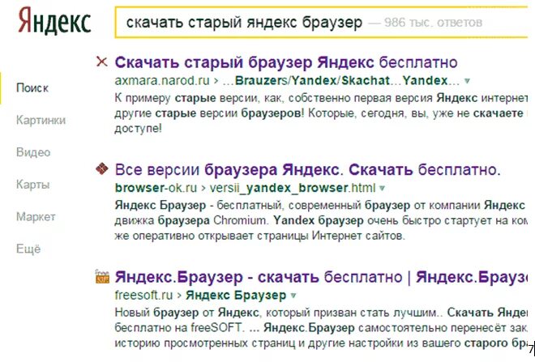Click the freeSOFT favicon icon
The width and height of the screenshot is (535, 362).
102,276
